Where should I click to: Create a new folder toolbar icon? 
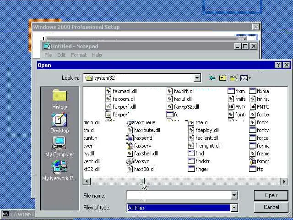pyautogui.click(x=233, y=78)
